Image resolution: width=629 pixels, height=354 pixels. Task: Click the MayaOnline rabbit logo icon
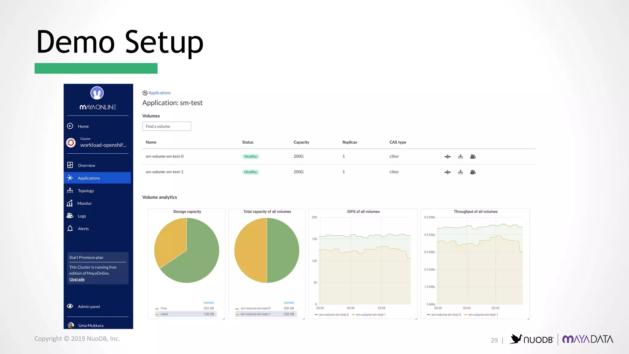click(97, 93)
